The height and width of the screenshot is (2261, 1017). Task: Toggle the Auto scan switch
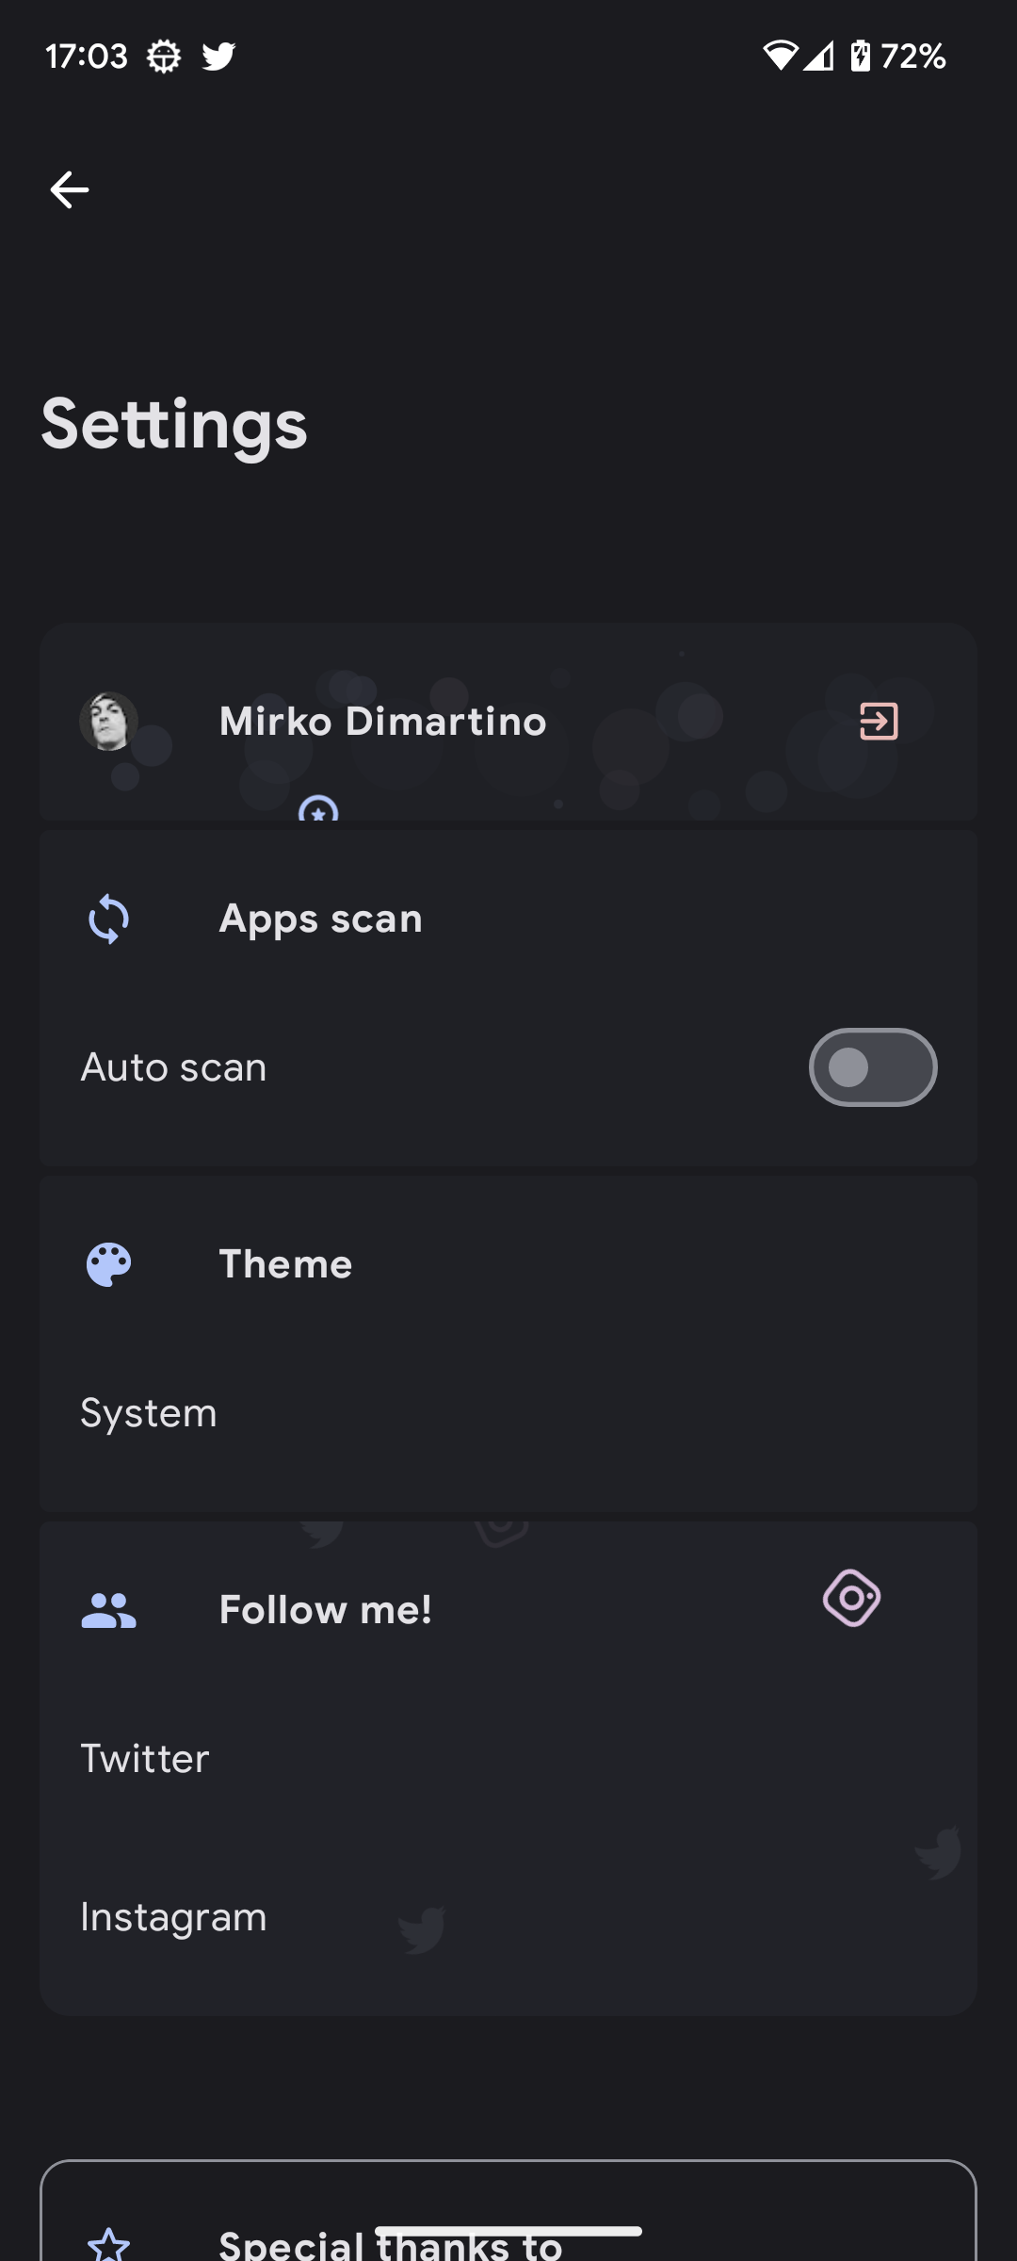coord(872,1067)
